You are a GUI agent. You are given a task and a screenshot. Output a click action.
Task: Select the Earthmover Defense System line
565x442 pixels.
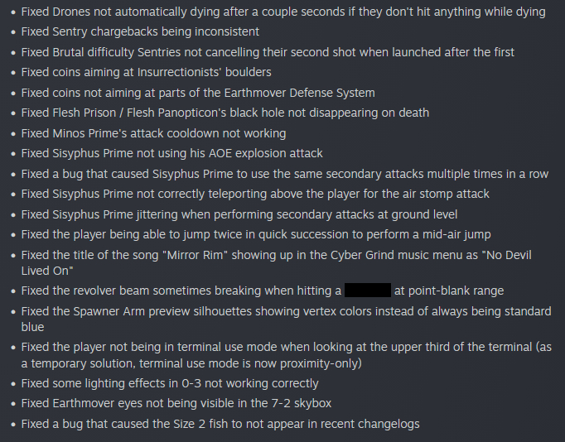point(198,93)
